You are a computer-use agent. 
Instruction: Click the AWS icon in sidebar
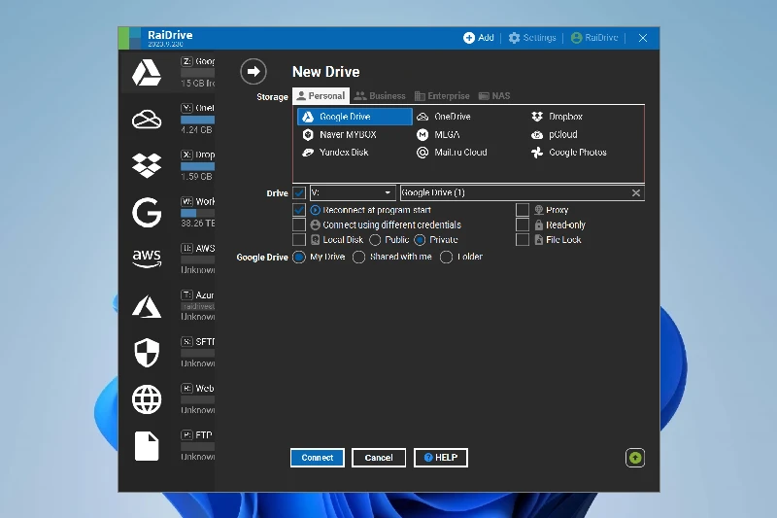(147, 259)
